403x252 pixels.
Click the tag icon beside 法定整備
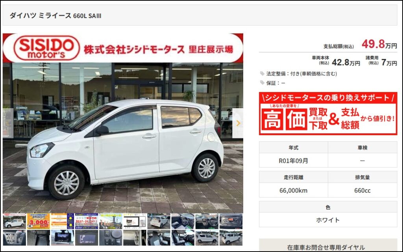click(262, 74)
